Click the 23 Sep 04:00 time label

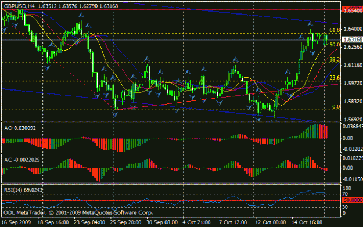pos(89,222)
